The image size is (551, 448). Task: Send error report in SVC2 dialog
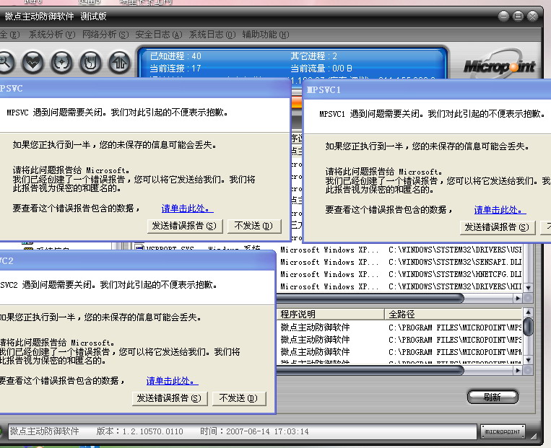(170, 398)
